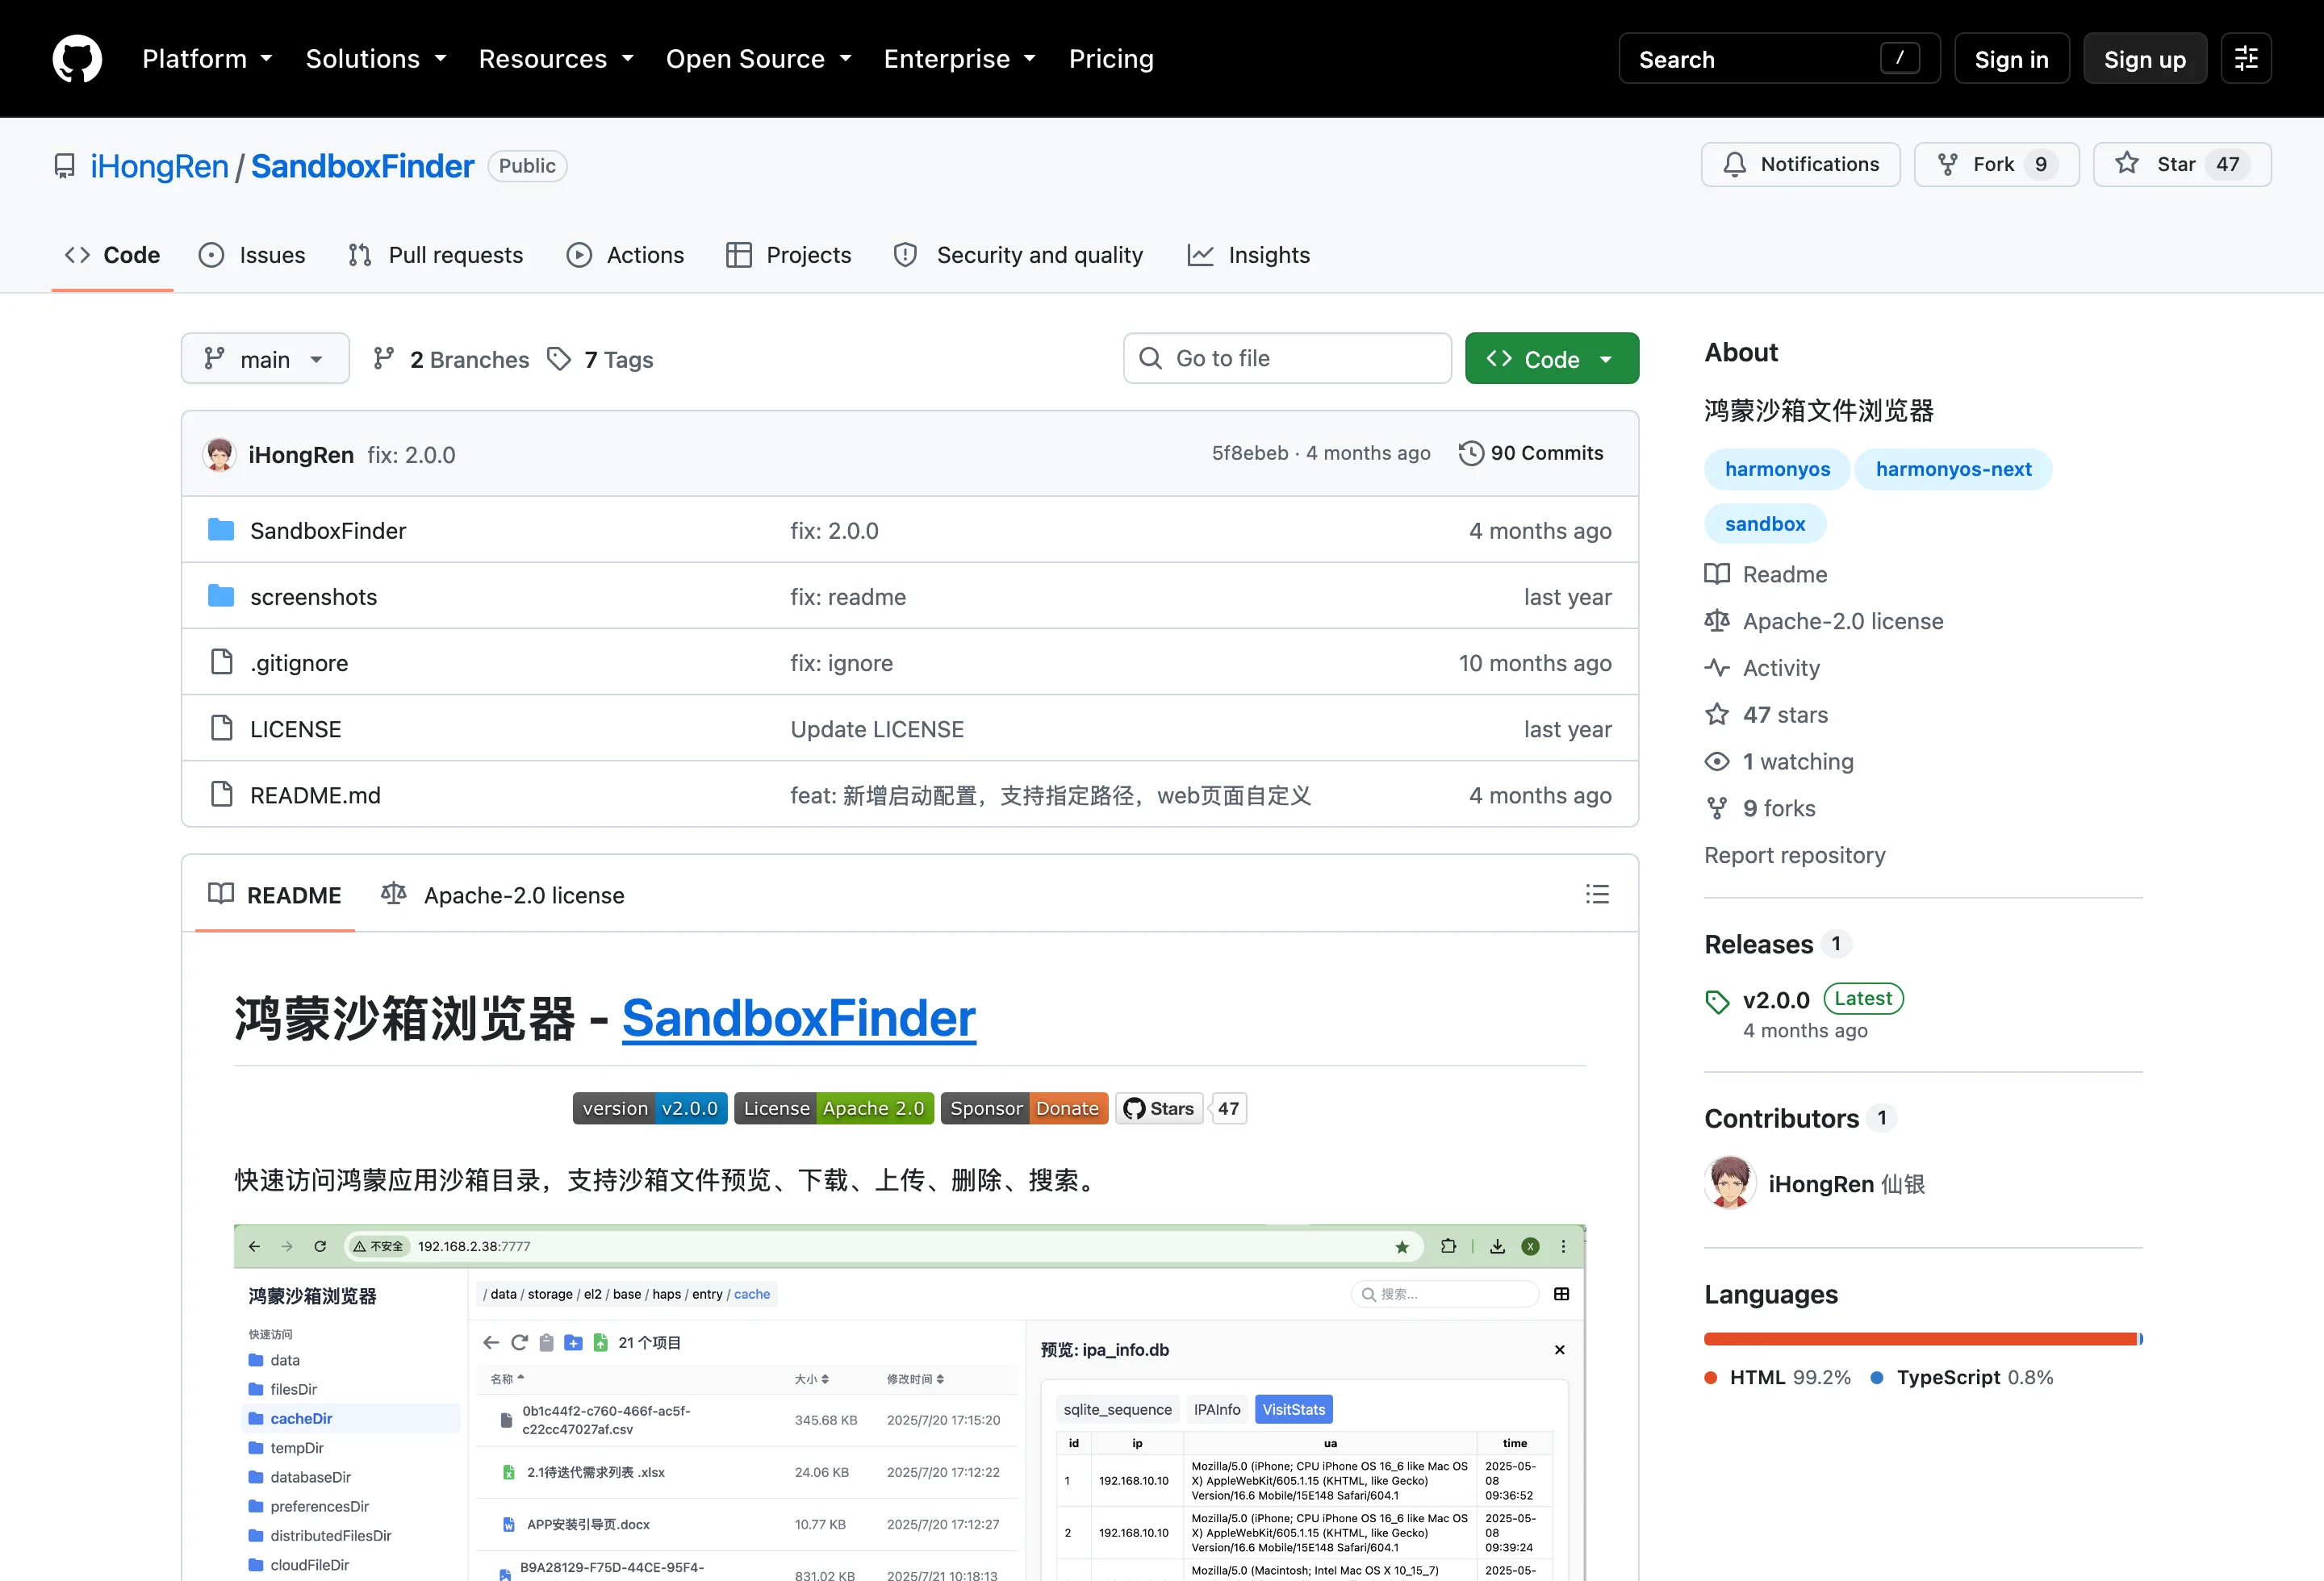This screenshot has height=1581, width=2324.
Task: Click Report repository link
Action: pyautogui.click(x=1795, y=856)
